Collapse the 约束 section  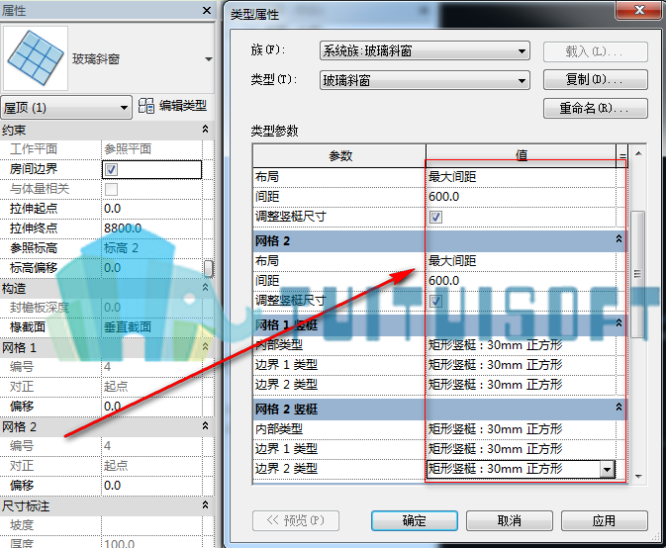(205, 129)
